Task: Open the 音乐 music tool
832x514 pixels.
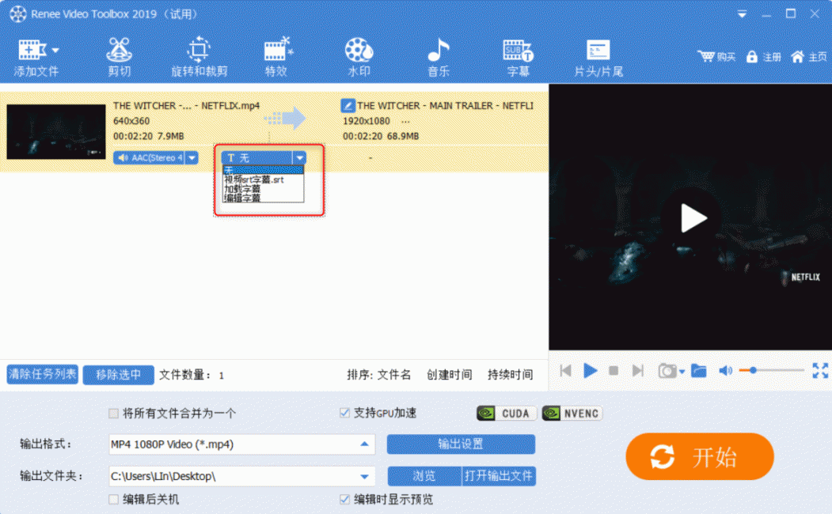Action: coord(439,57)
